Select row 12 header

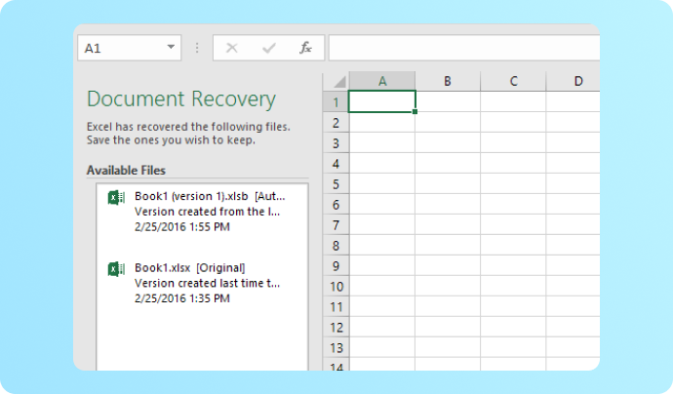tap(336, 327)
